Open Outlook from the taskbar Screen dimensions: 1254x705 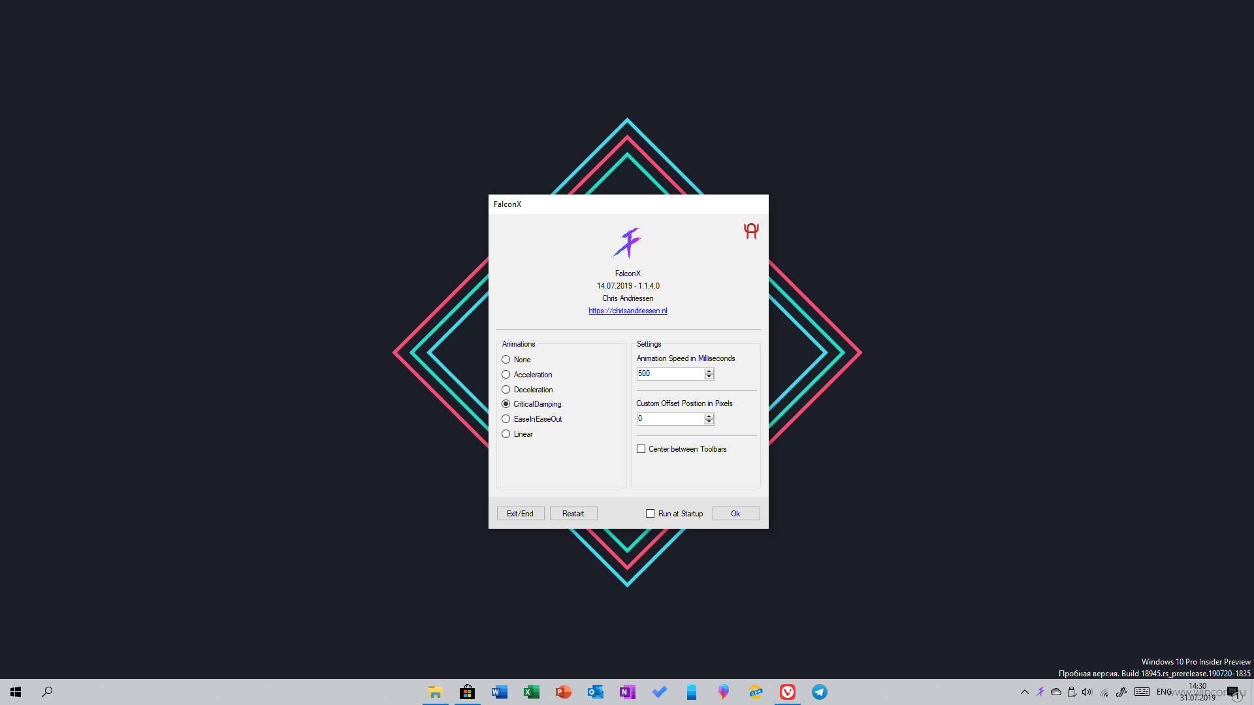pos(596,692)
